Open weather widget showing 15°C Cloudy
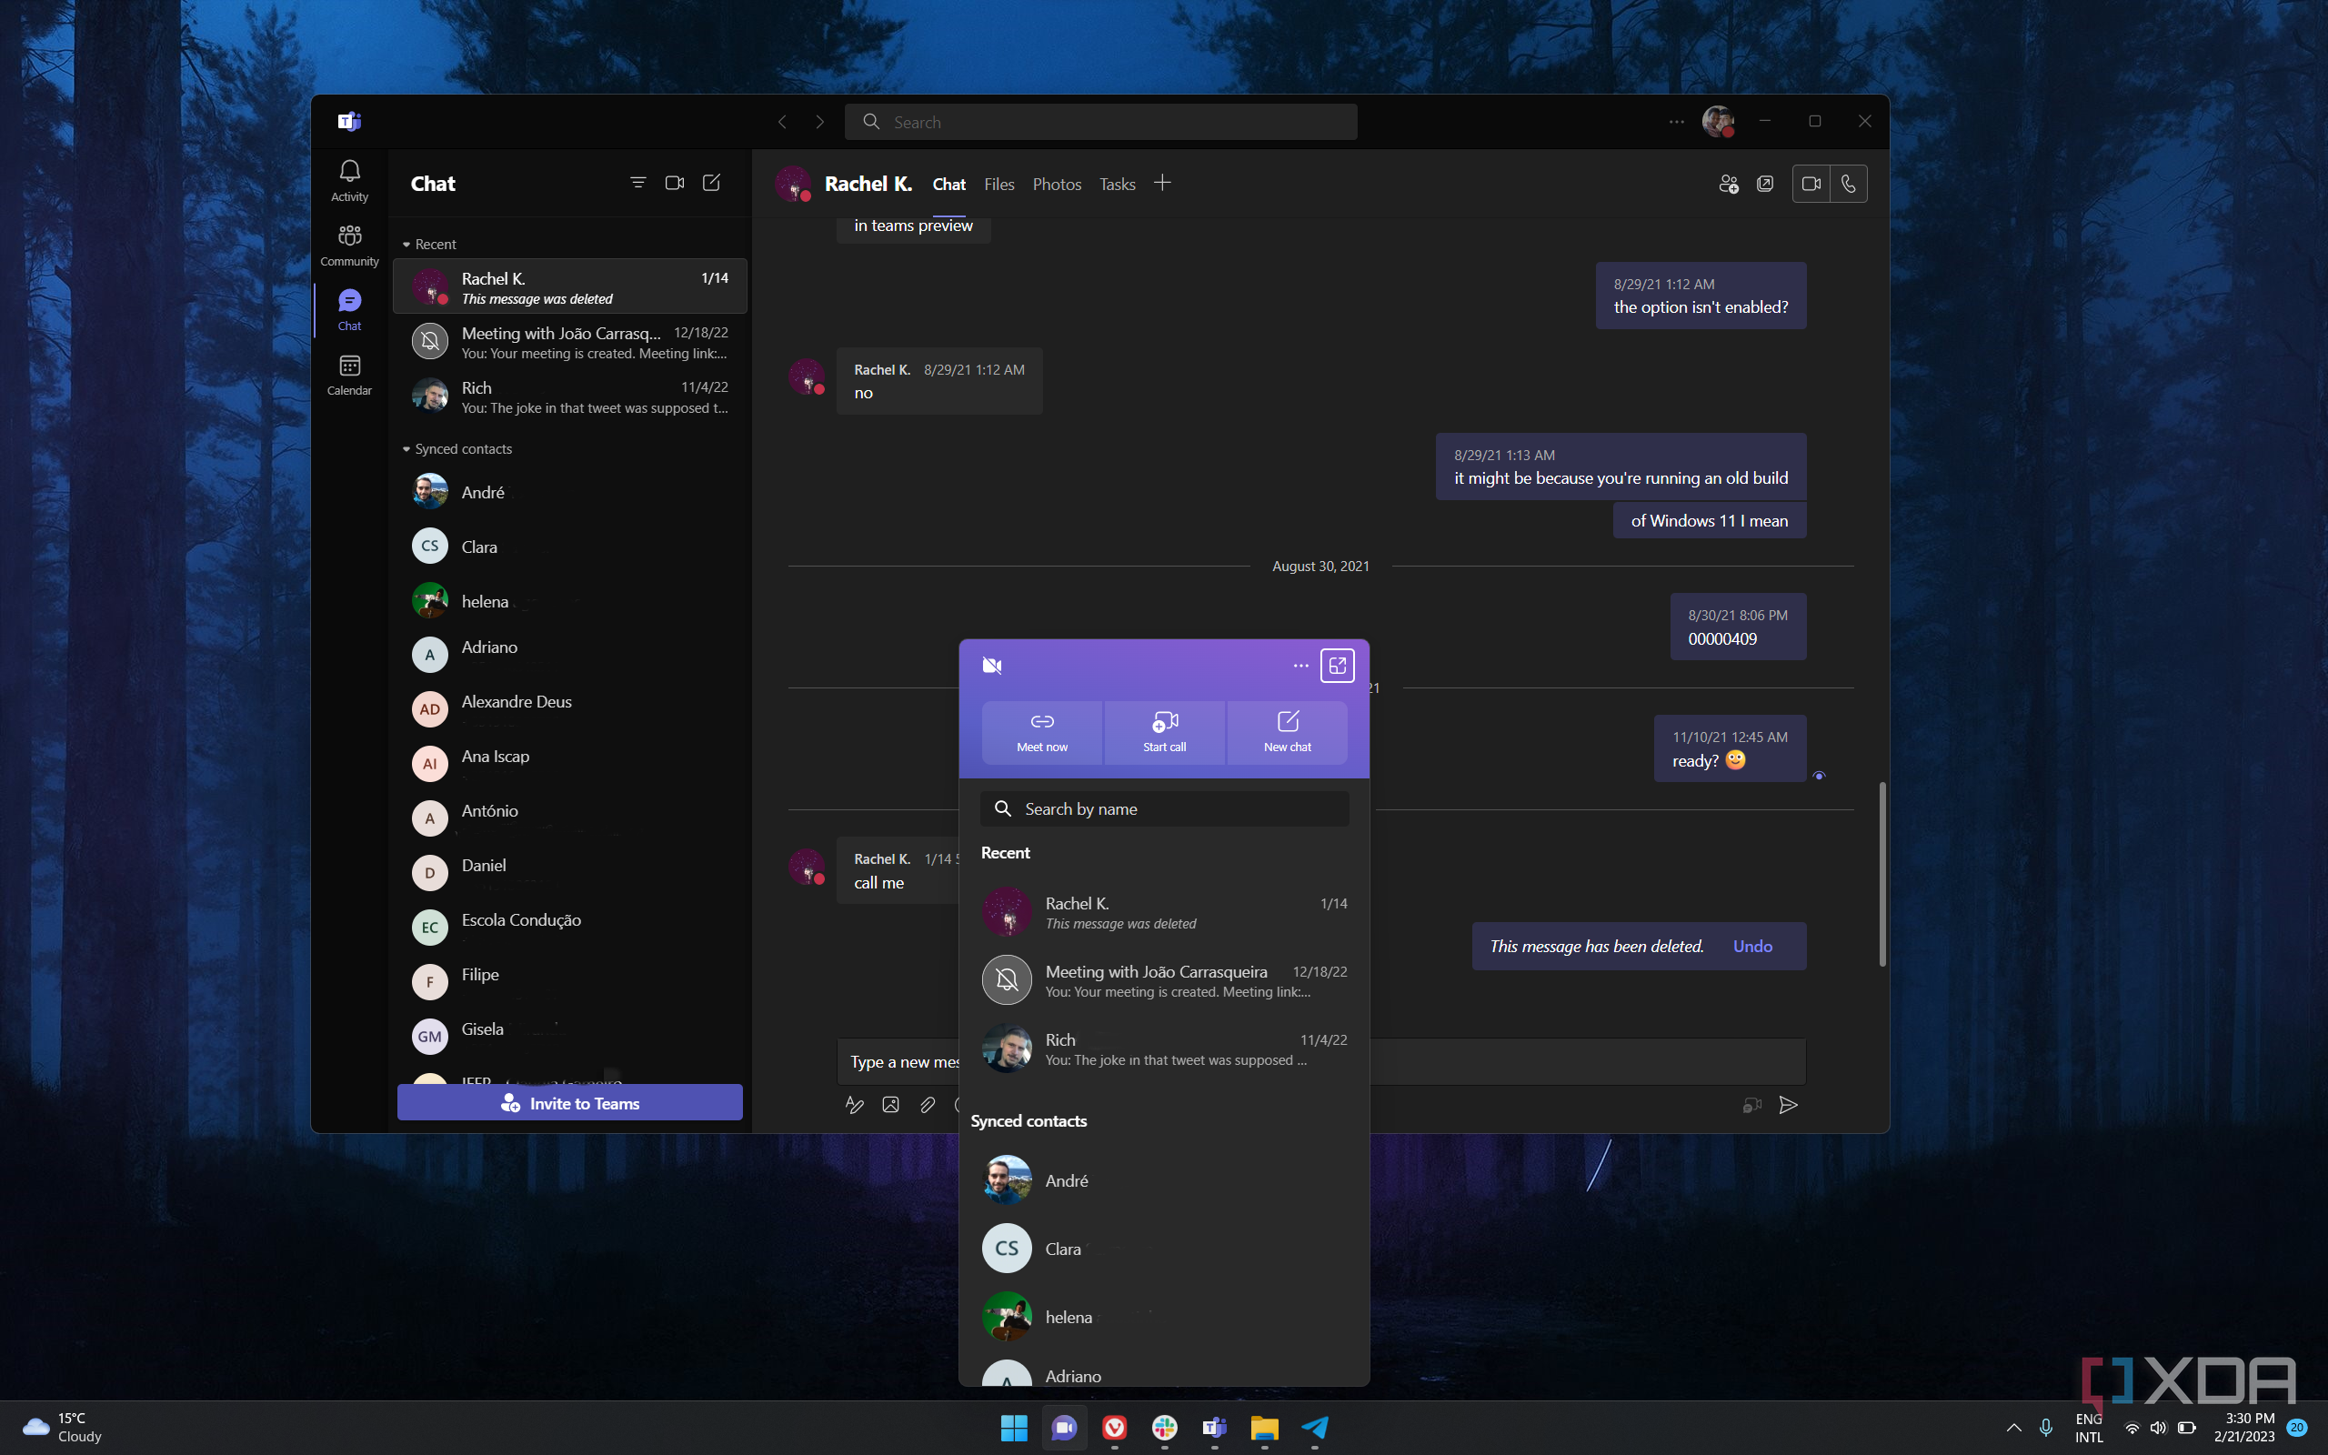Image resolution: width=2328 pixels, height=1455 pixels. point(64,1427)
